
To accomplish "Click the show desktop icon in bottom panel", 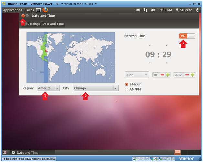I will pos(5,152).
